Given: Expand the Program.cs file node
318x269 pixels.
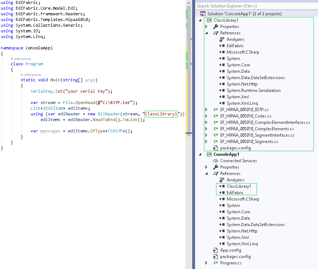Looking at the screenshot, I should pos(206,263).
